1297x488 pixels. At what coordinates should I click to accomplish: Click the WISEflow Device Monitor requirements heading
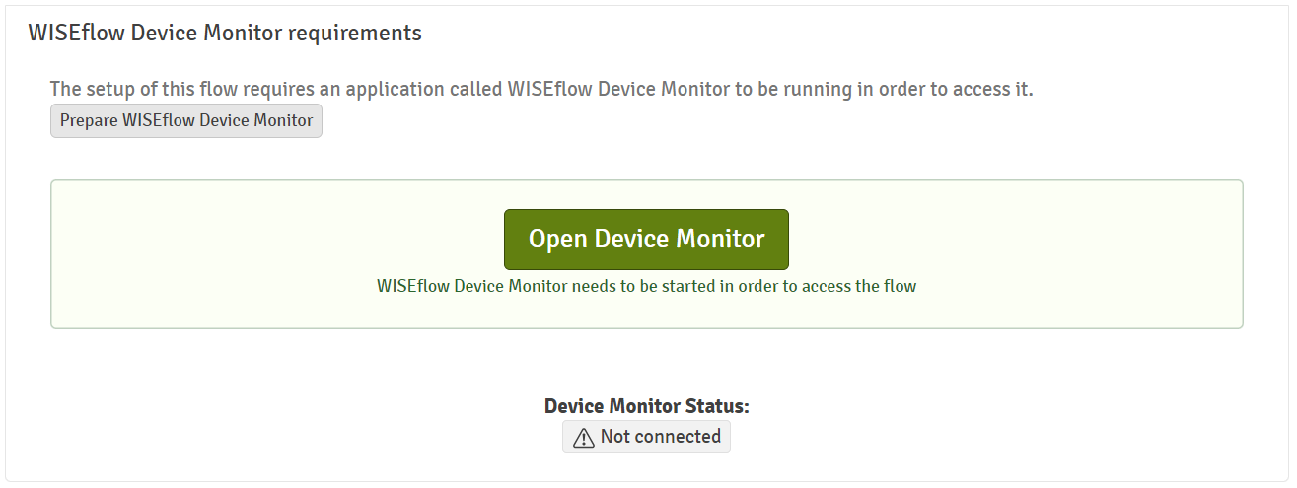tap(225, 33)
